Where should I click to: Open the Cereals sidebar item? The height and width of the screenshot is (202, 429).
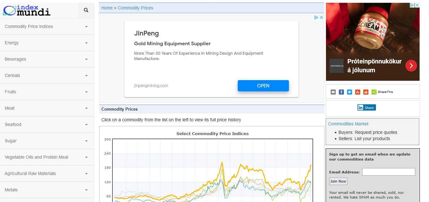[12, 75]
